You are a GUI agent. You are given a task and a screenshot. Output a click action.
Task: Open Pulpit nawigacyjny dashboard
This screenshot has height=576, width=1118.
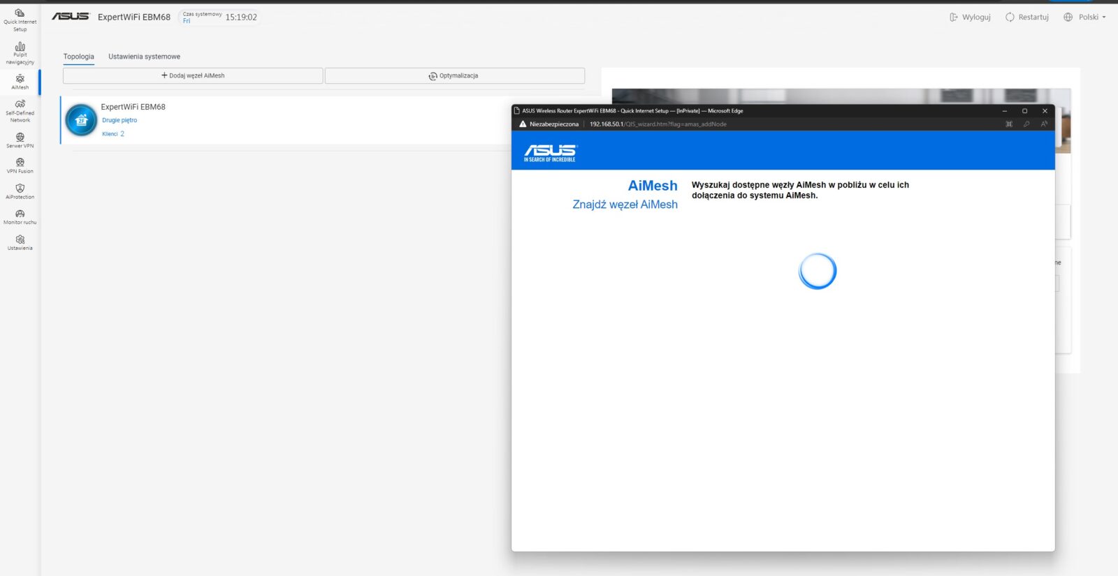click(x=20, y=52)
